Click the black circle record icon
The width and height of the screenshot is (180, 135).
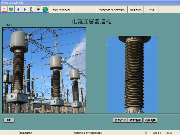tap(38, 9)
